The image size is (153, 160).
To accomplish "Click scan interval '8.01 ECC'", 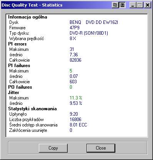I will point(78,125).
